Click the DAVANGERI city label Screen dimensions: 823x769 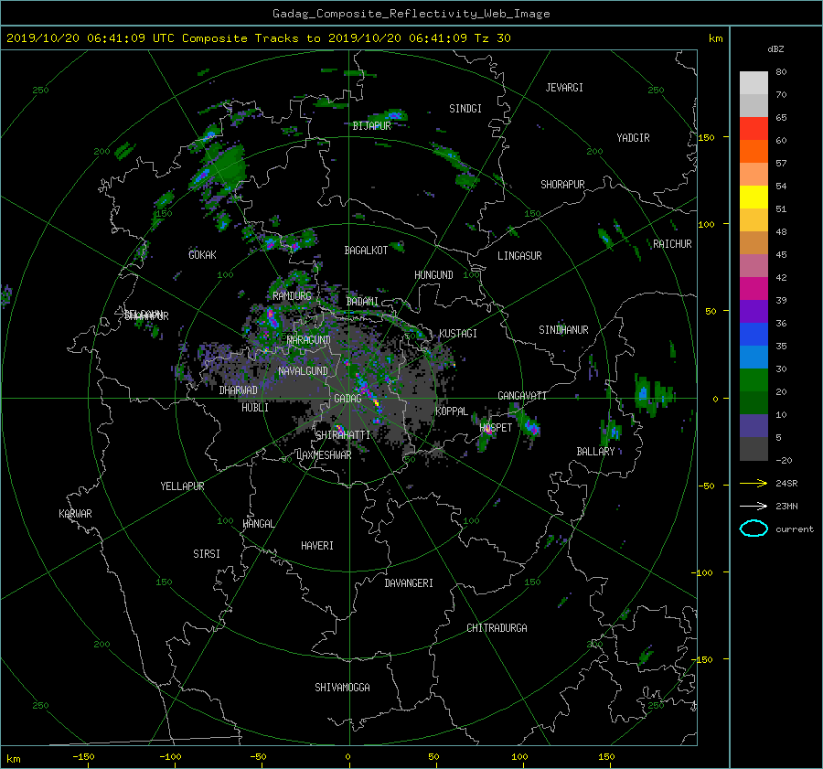(409, 583)
